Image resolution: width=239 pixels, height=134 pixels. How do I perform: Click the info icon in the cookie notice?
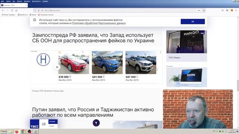click(x=35, y=20)
